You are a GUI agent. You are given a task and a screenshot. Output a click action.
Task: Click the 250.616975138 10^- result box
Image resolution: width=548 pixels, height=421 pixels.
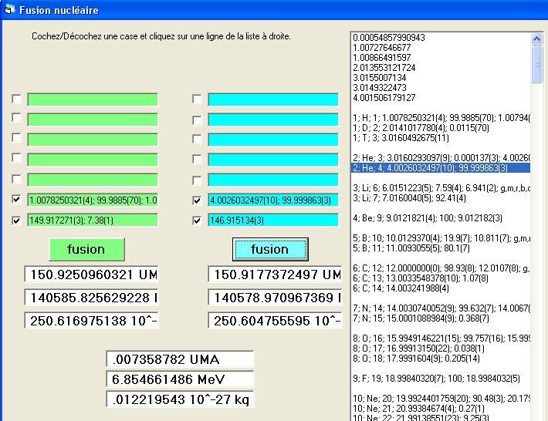[x=91, y=321]
